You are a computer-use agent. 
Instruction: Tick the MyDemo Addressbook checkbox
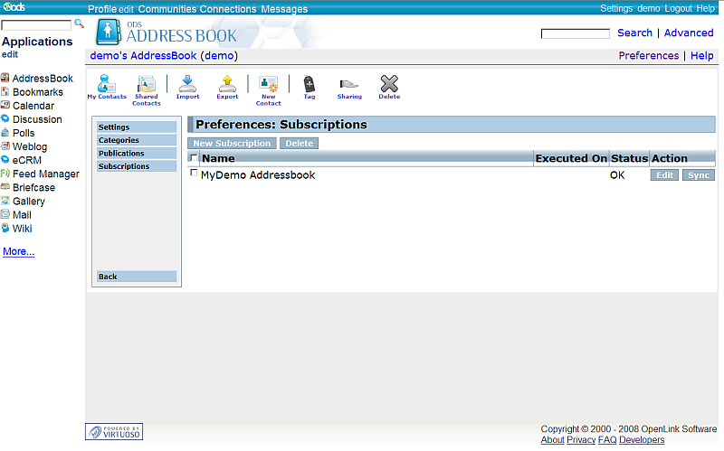click(194, 174)
